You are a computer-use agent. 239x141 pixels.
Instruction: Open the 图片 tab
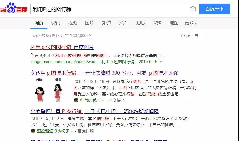click(89, 23)
